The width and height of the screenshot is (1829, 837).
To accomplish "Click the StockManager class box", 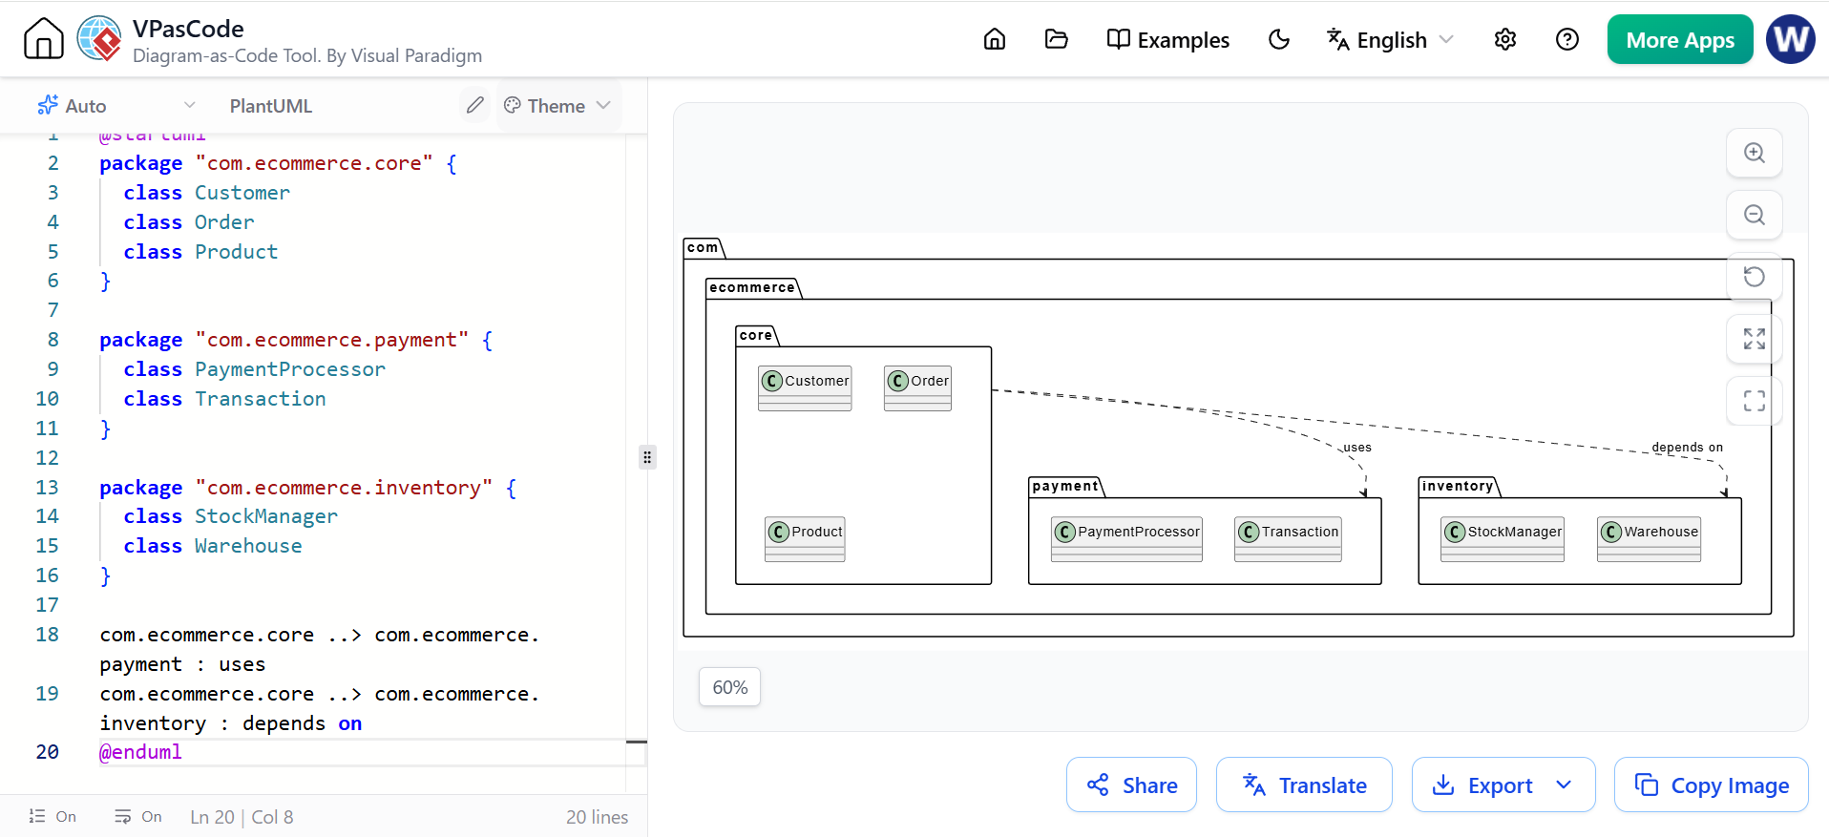I will [x=1503, y=539].
